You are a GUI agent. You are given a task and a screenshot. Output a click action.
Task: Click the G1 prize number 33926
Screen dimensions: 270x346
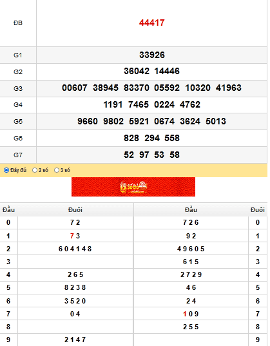tap(152, 55)
